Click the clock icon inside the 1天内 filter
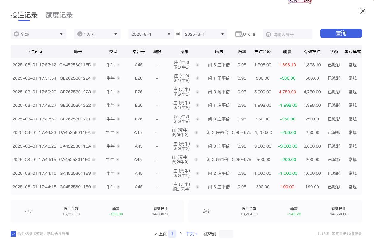 coord(80,34)
